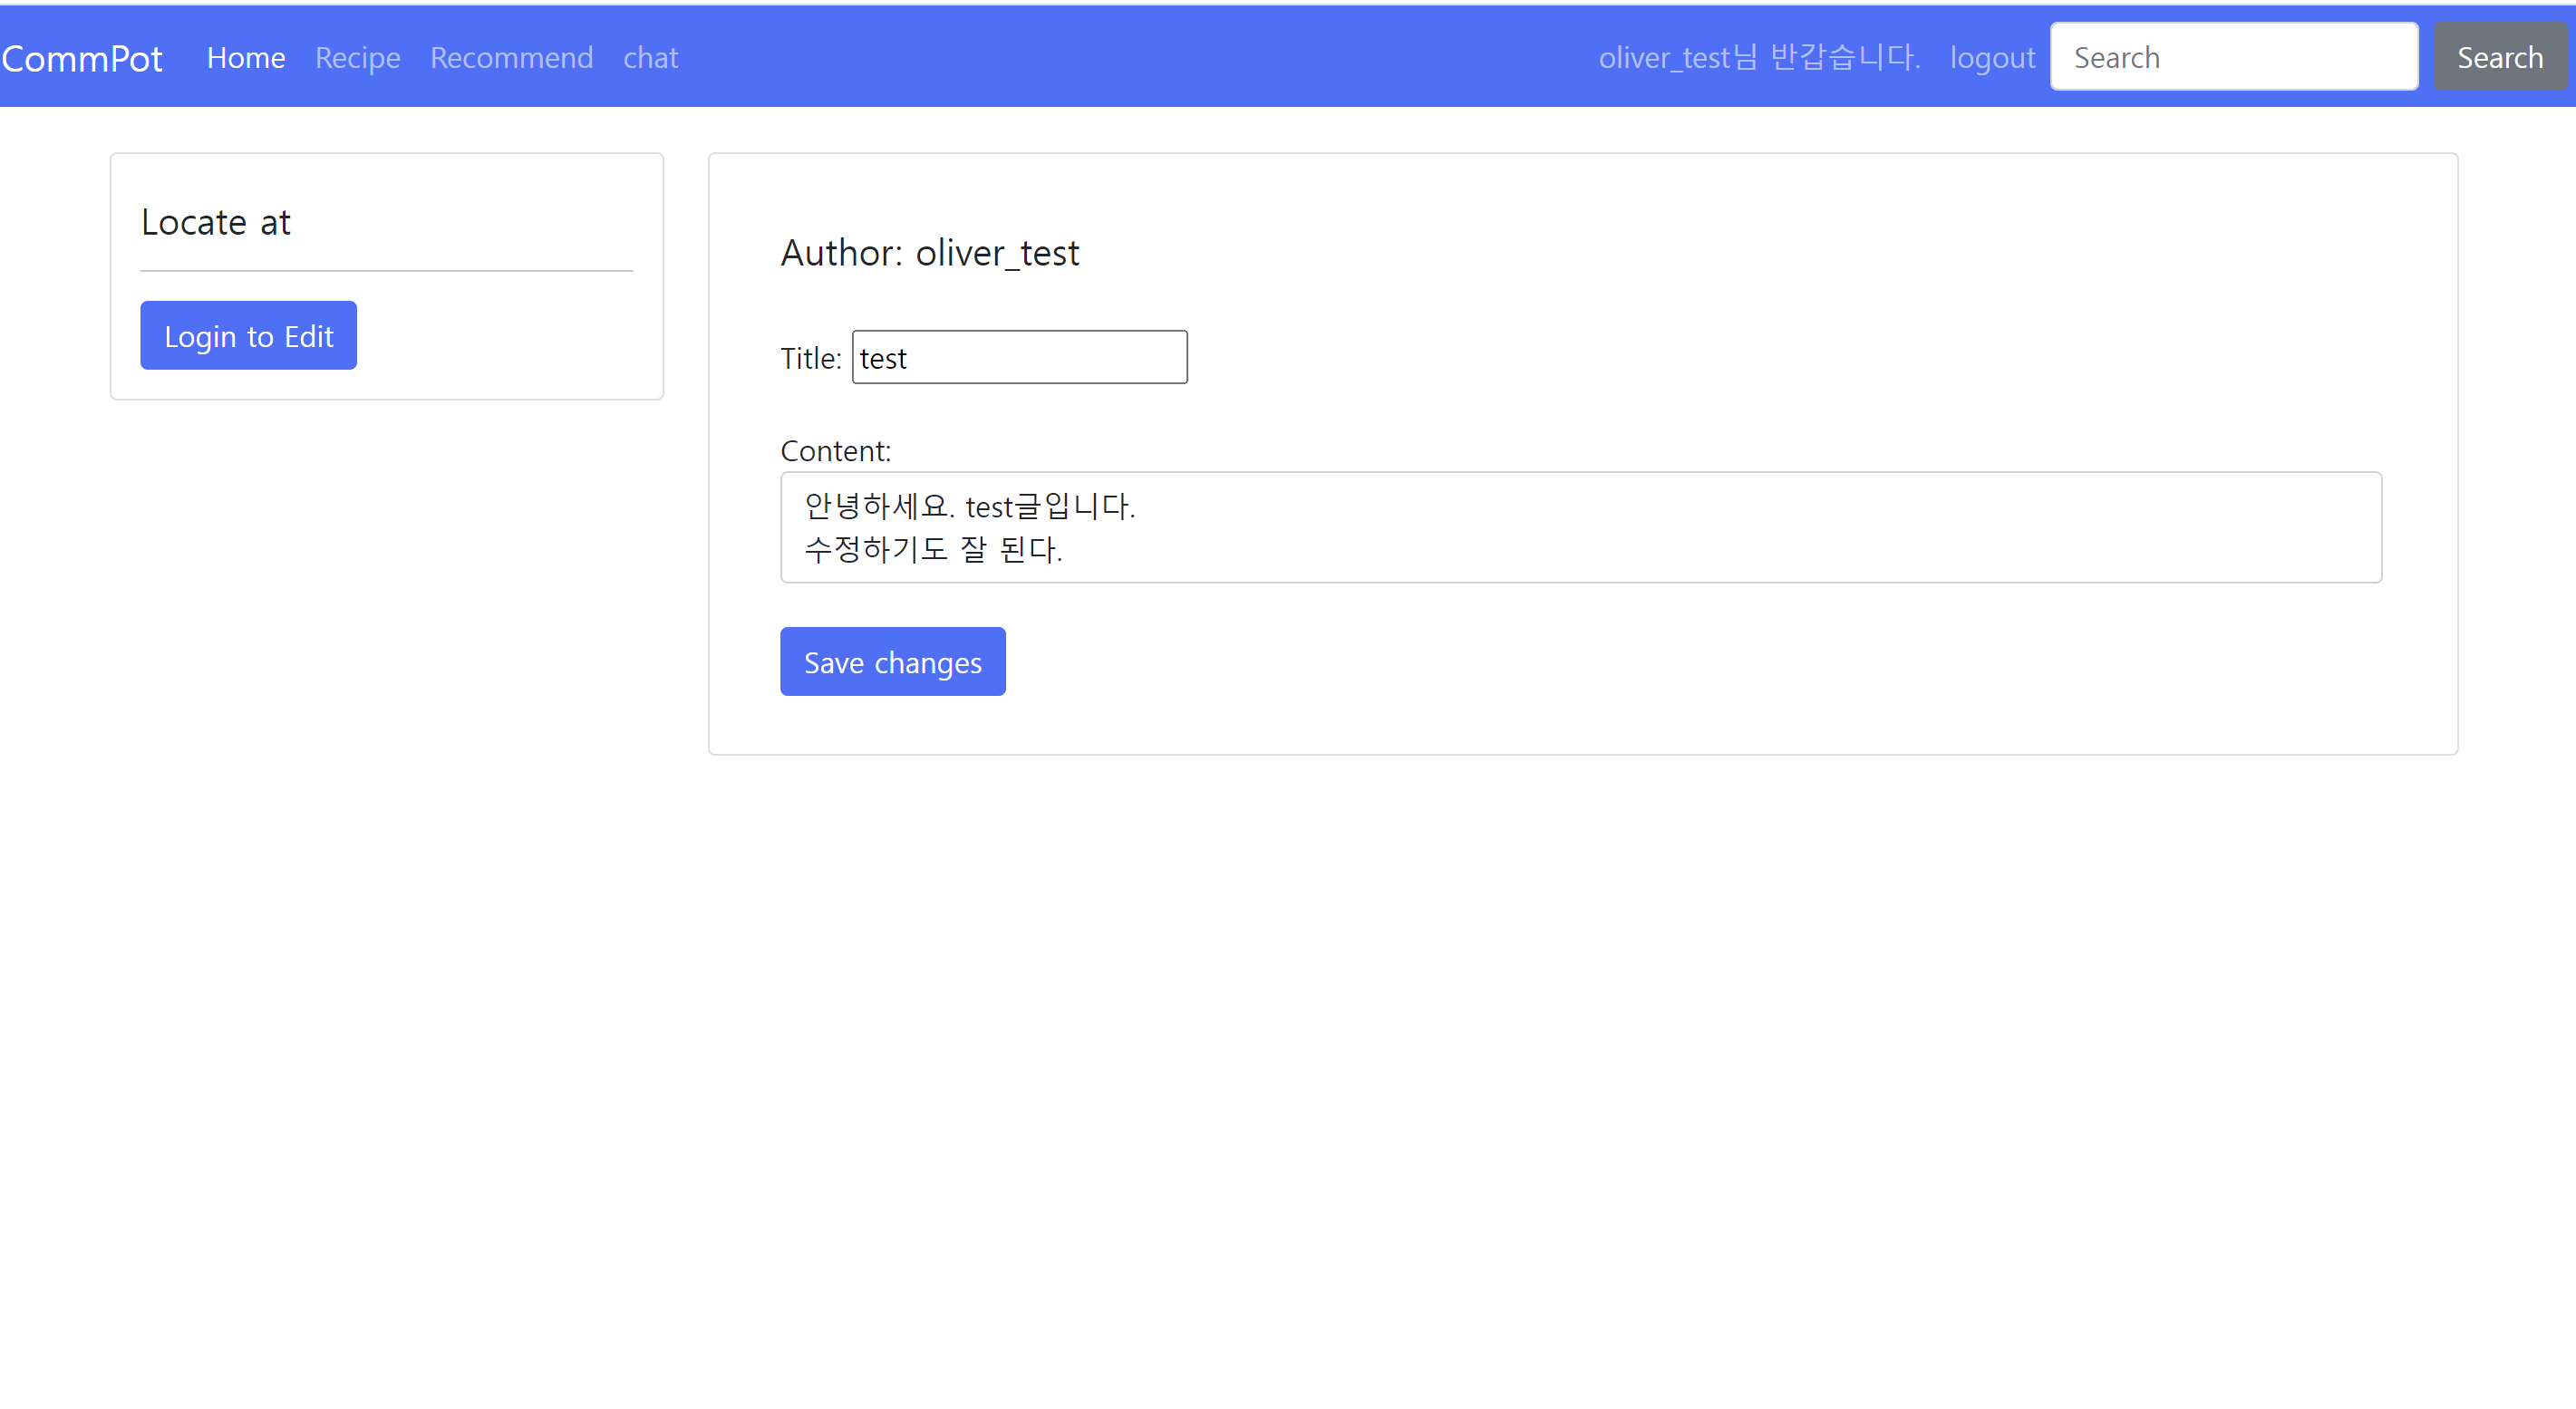Focus the navbar Search input box

(x=2233, y=57)
